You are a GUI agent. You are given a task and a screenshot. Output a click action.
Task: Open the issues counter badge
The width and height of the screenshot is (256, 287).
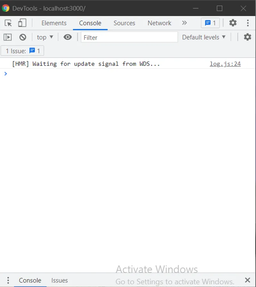click(210, 23)
